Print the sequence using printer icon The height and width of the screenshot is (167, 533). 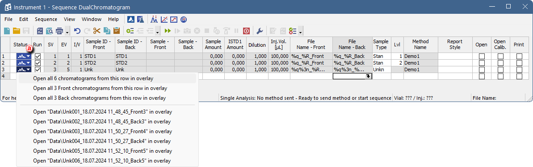pyautogui.click(x=59, y=31)
